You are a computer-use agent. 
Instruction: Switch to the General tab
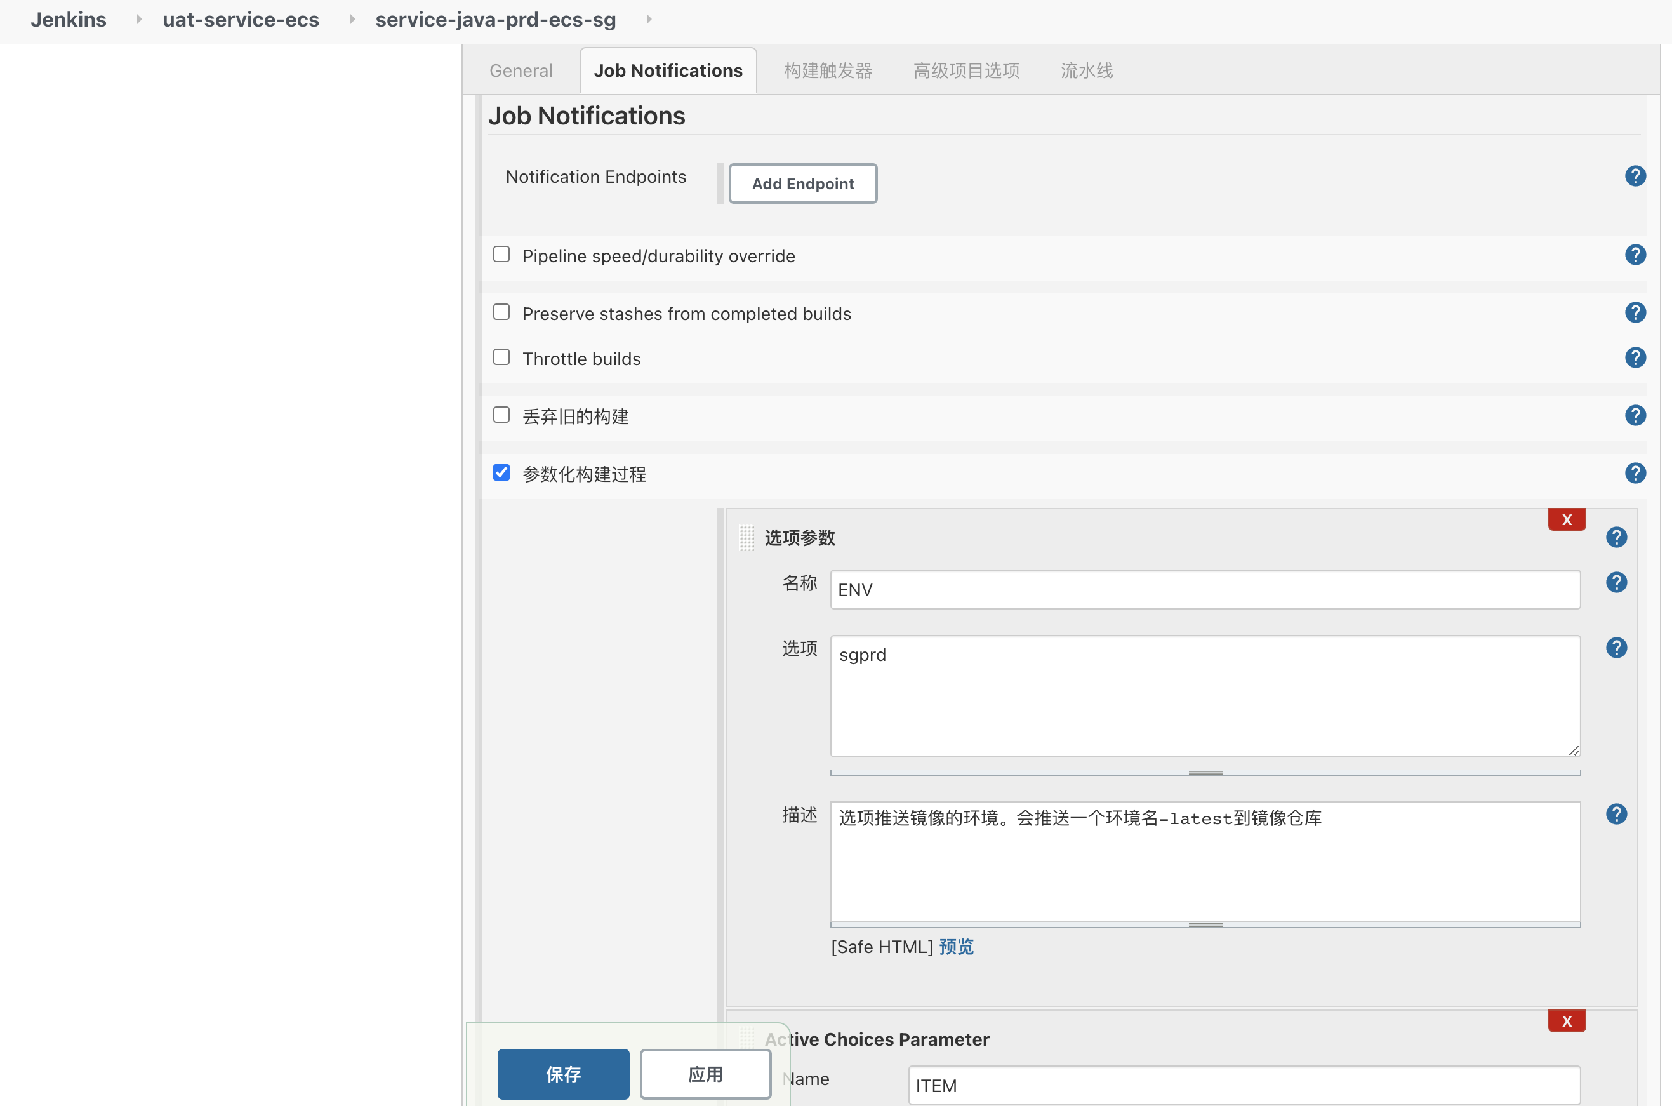click(x=521, y=70)
